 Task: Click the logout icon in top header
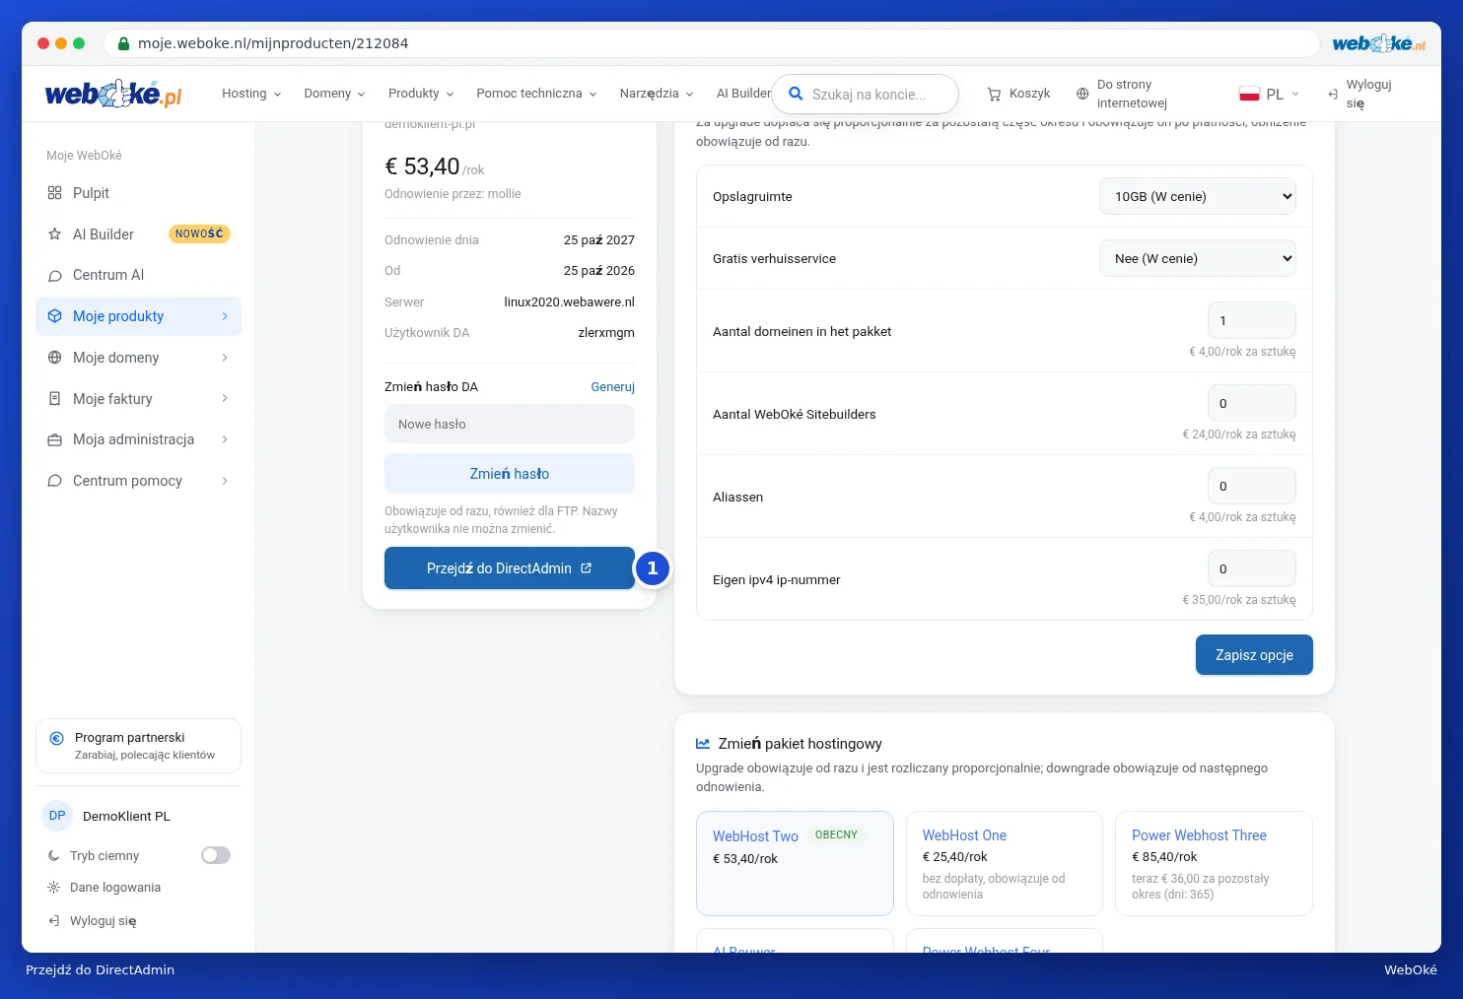coord(1333,94)
